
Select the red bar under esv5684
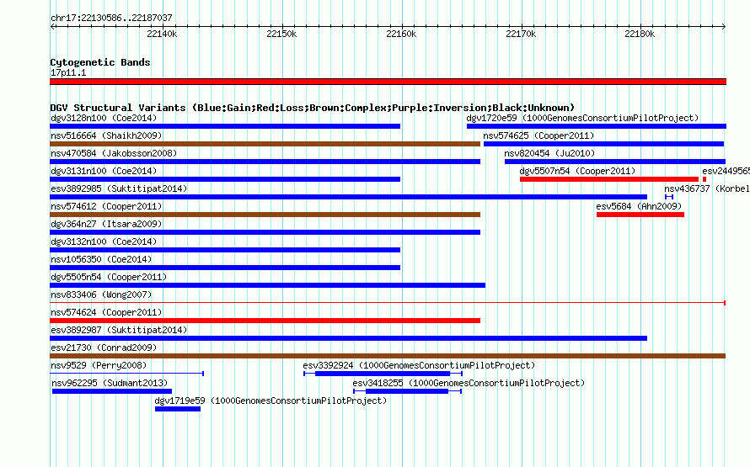(x=640, y=215)
